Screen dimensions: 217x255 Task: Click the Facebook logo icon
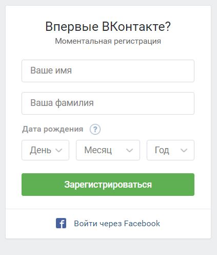tap(61, 223)
